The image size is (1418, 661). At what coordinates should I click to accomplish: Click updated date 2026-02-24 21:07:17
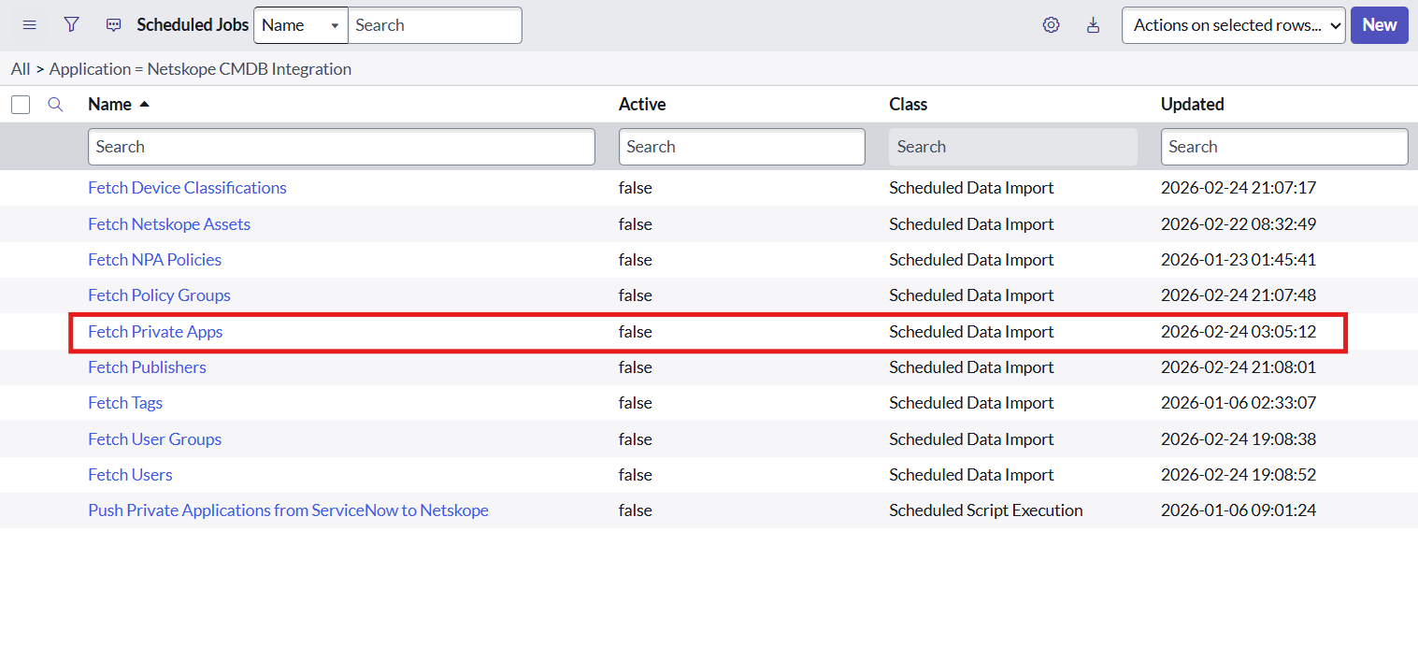coord(1239,188)
